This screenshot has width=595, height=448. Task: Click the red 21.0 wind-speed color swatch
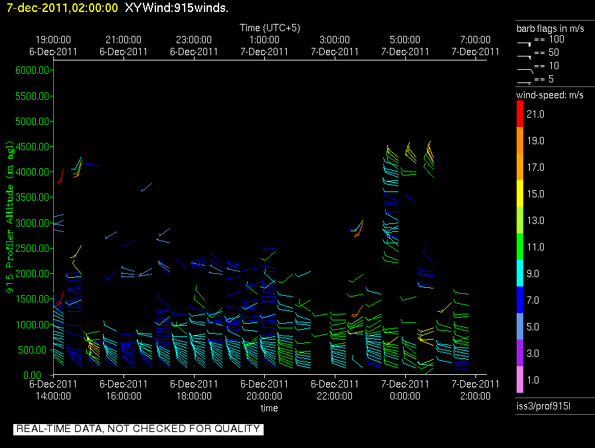pyautogui.click(x=520, y=114)
